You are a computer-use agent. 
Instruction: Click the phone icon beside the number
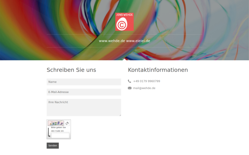[x=129, y=81]
